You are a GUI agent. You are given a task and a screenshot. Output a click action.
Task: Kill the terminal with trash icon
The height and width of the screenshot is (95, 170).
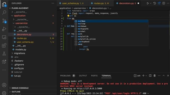tap(155, 76)
